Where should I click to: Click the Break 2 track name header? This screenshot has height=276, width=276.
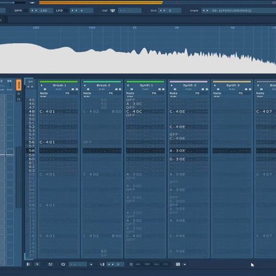tap(103, 86)
